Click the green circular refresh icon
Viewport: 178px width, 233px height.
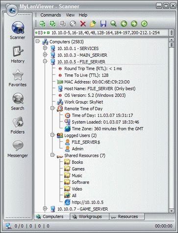tap(144, 24)
